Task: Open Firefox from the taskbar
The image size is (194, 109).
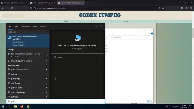Action: (x=22, y=107)
